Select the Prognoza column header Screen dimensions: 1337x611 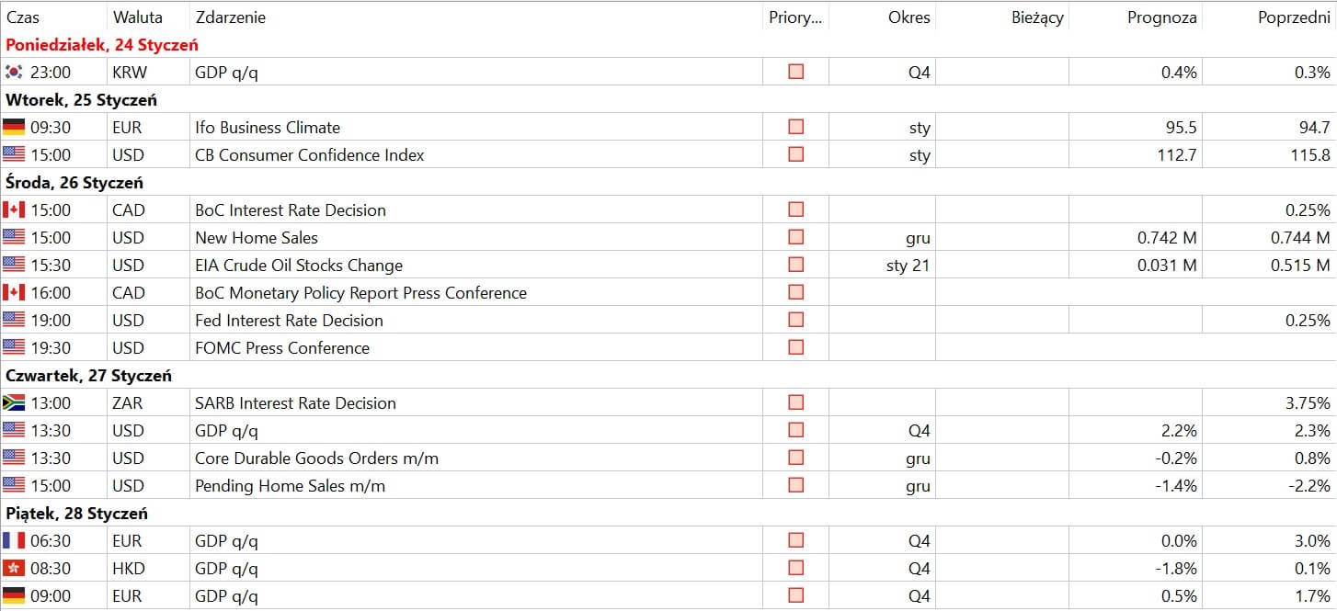(1162, 17)
